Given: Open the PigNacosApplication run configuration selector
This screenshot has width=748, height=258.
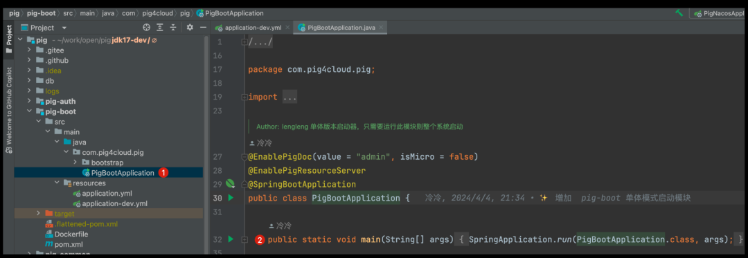Looking at the screenshot, I should 720,13.
